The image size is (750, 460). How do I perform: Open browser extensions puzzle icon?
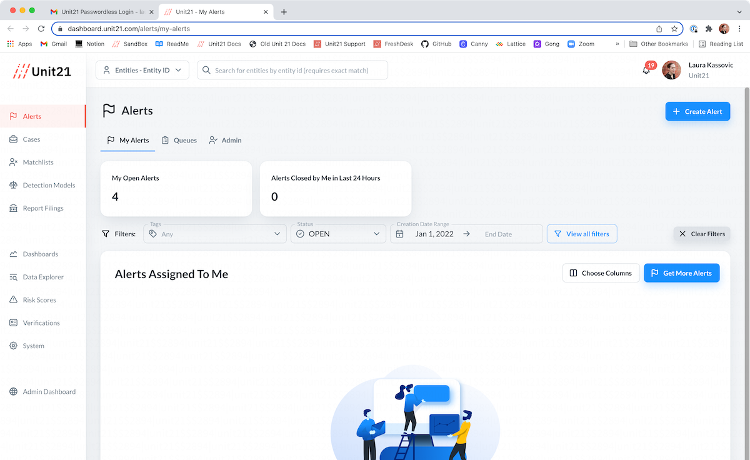coord(709,29)
